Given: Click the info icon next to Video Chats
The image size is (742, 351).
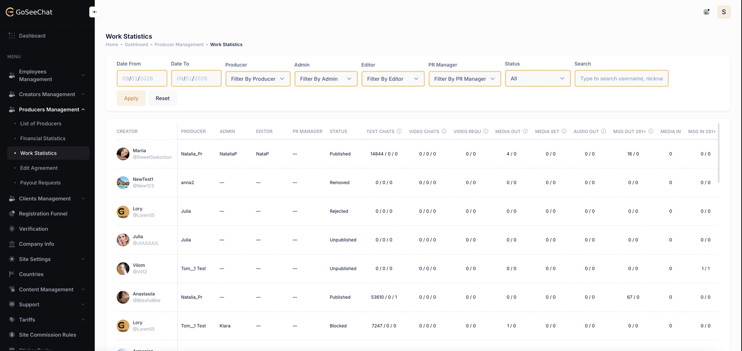Looking at the screenshot, I should 444,131.
